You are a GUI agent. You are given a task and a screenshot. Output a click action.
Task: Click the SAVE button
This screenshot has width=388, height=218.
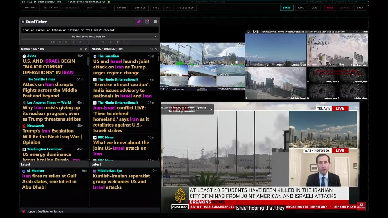click(301, 8)
